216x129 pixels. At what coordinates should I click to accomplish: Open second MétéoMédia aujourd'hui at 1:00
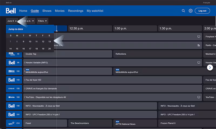[x=165, y=71]
